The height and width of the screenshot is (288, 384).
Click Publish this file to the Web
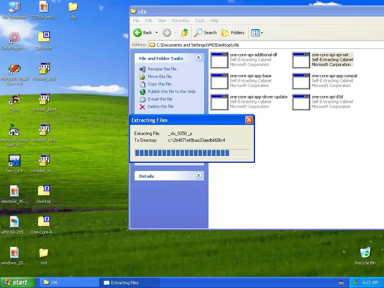171,91
